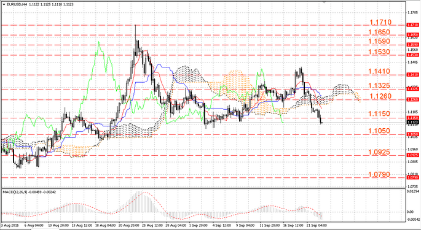Image resolution: width=421 pixels, height=230 pixels.
Task: Click the 3 Aug 2015 date label
Action: 10,226
